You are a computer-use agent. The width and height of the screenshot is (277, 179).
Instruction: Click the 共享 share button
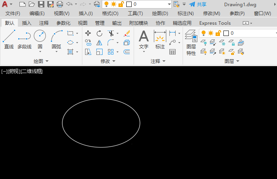point(198,4)
